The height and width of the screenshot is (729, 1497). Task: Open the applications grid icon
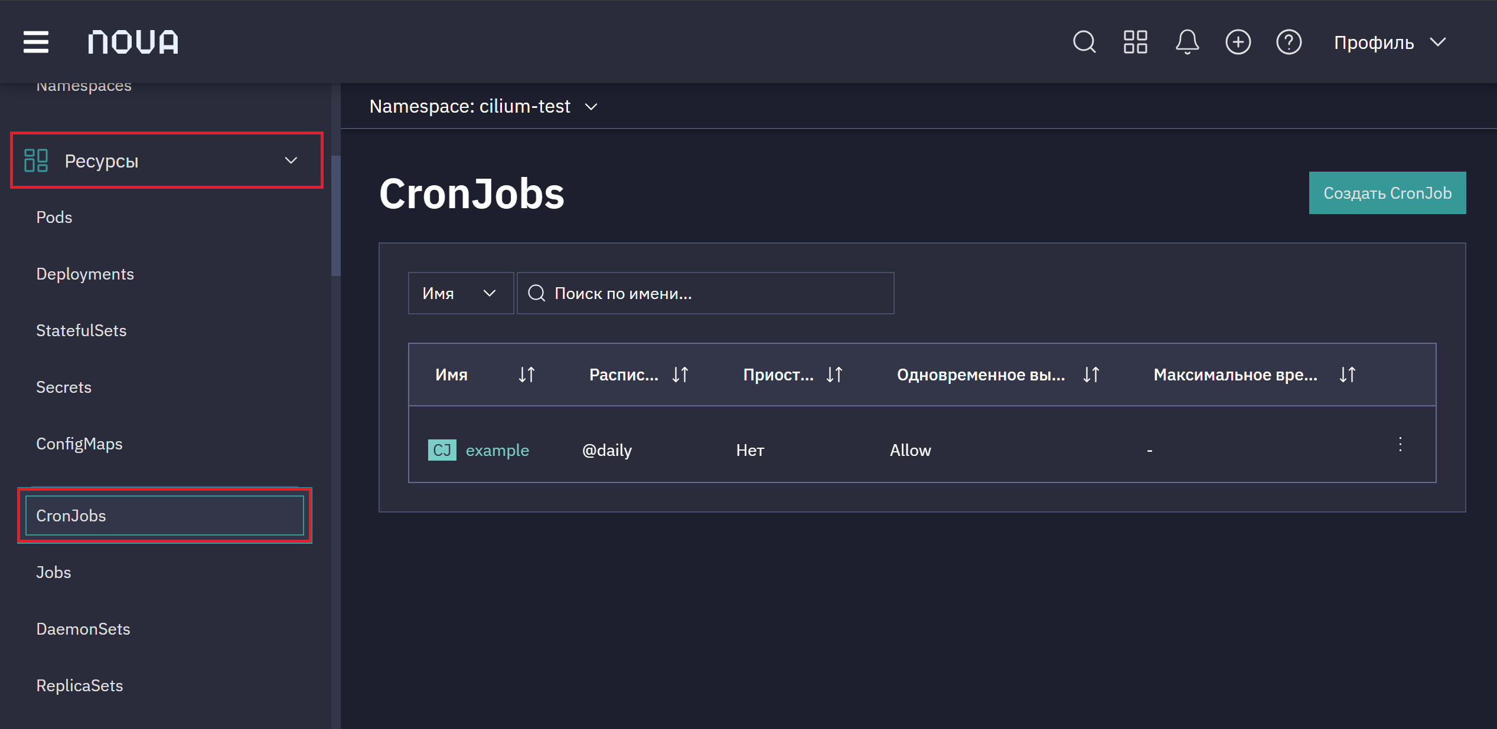tap(1135, 42)
